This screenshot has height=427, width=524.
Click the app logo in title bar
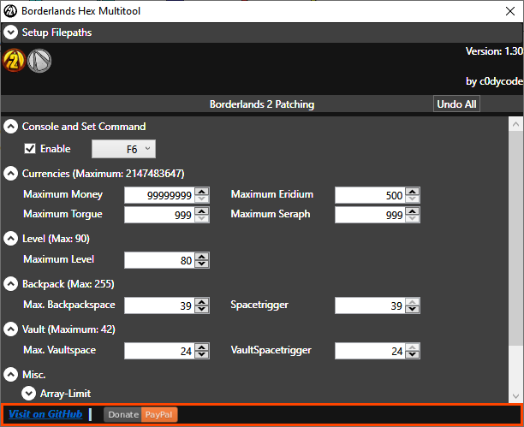tap(10, 11)
